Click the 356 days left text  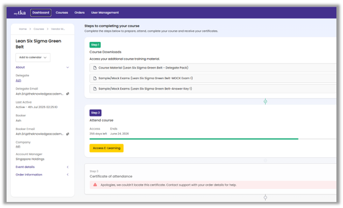(x=98, y=134)
